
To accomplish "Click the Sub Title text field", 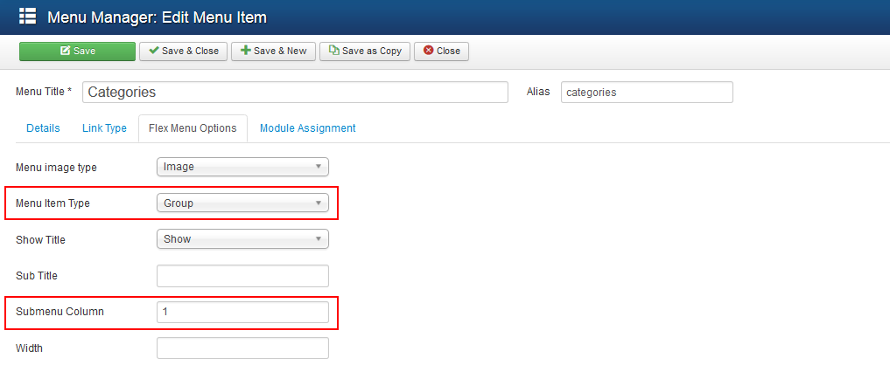I will tap(242, 276).
